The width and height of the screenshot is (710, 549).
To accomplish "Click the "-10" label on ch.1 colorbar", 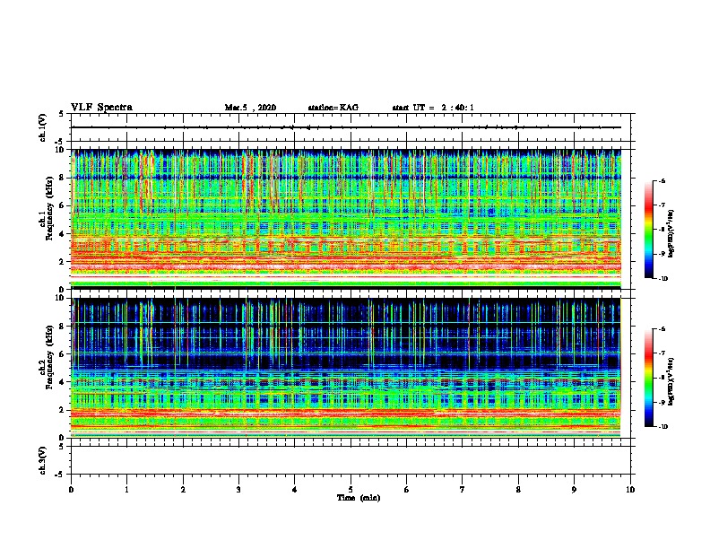I will pos(663,279).
